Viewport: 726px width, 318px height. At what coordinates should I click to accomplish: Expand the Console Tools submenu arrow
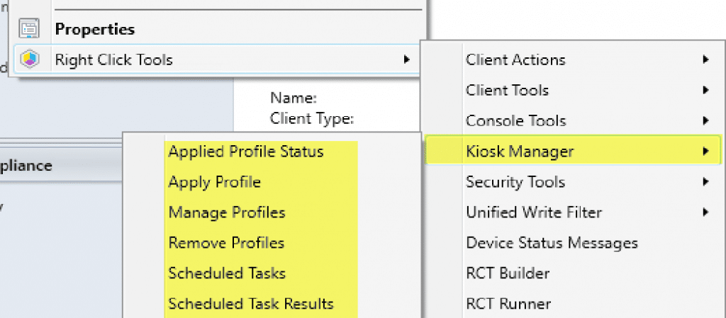click(705, 121)
